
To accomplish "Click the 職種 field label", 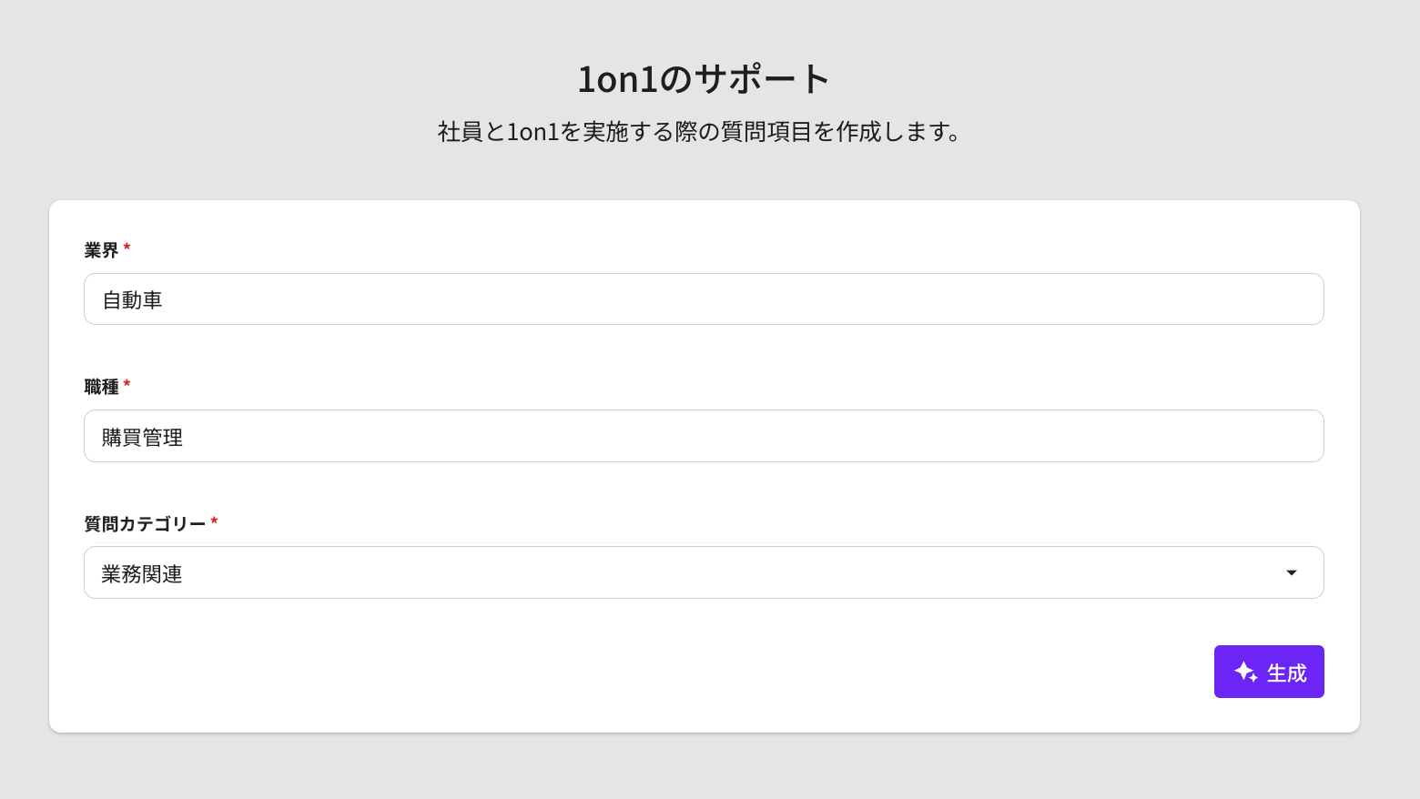I will pos(101,387).
